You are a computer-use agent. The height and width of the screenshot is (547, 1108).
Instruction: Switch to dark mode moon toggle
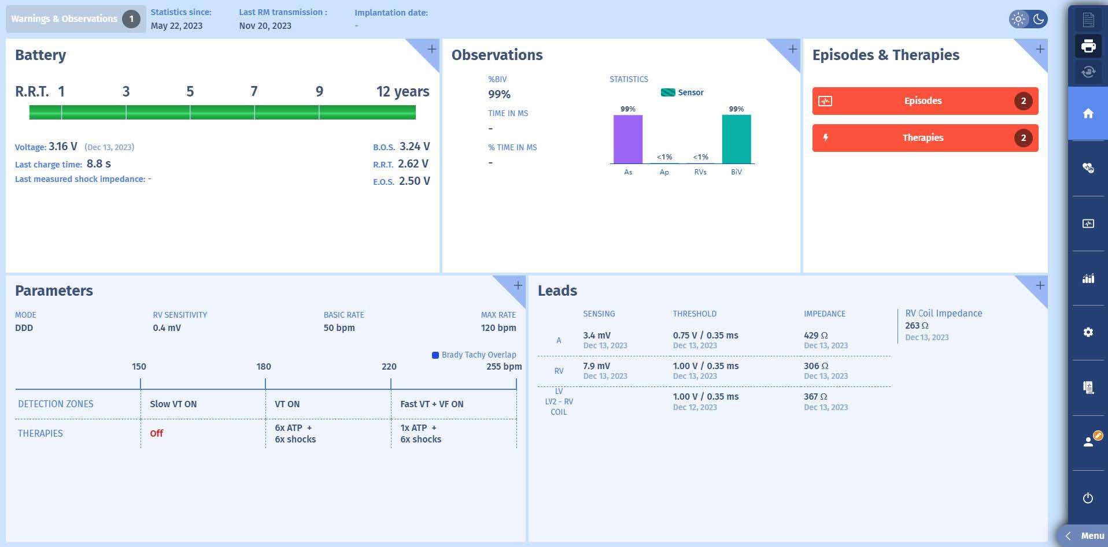click(1039, 19)
